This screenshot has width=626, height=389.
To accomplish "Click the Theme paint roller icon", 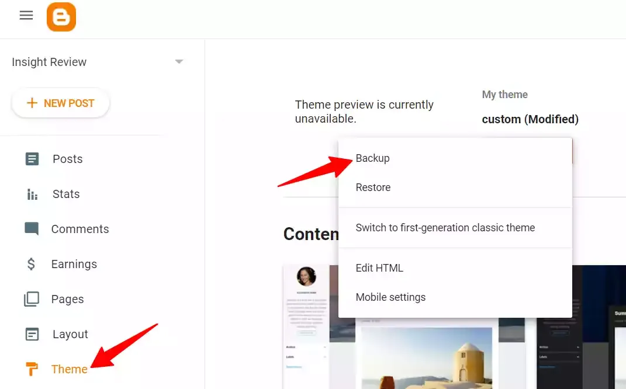I will 32,369.
